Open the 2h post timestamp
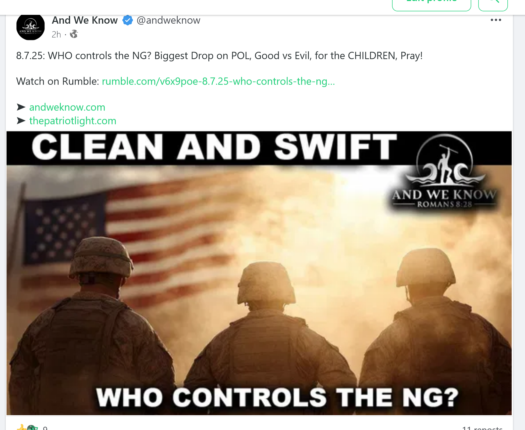Viewport: 525px width, 430px height. tap(56, 34)
